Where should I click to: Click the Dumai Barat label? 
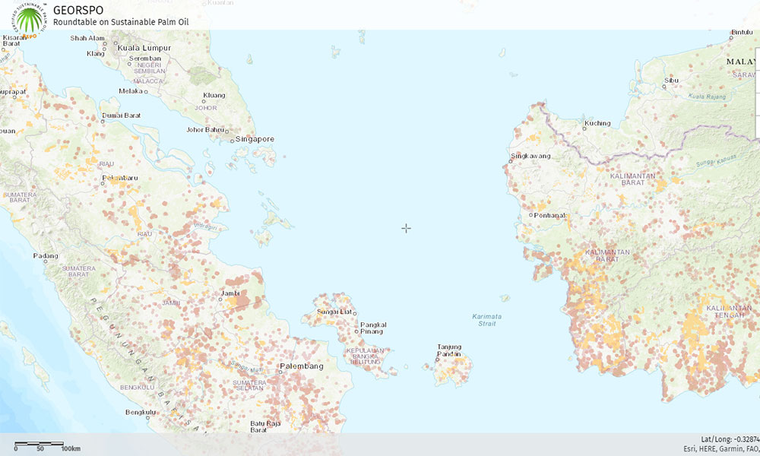click(x=121, y=116)
